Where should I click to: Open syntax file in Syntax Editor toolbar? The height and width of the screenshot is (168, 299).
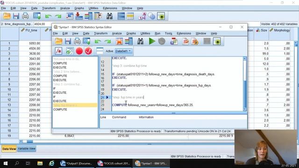pyautogui.click(x=58, y=42)
